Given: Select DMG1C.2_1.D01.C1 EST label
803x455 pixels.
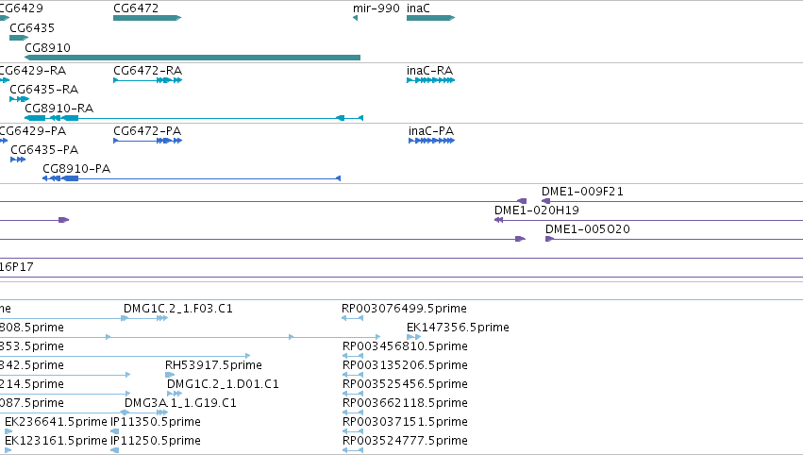Looking at the screenshot, I should [223, 384].
